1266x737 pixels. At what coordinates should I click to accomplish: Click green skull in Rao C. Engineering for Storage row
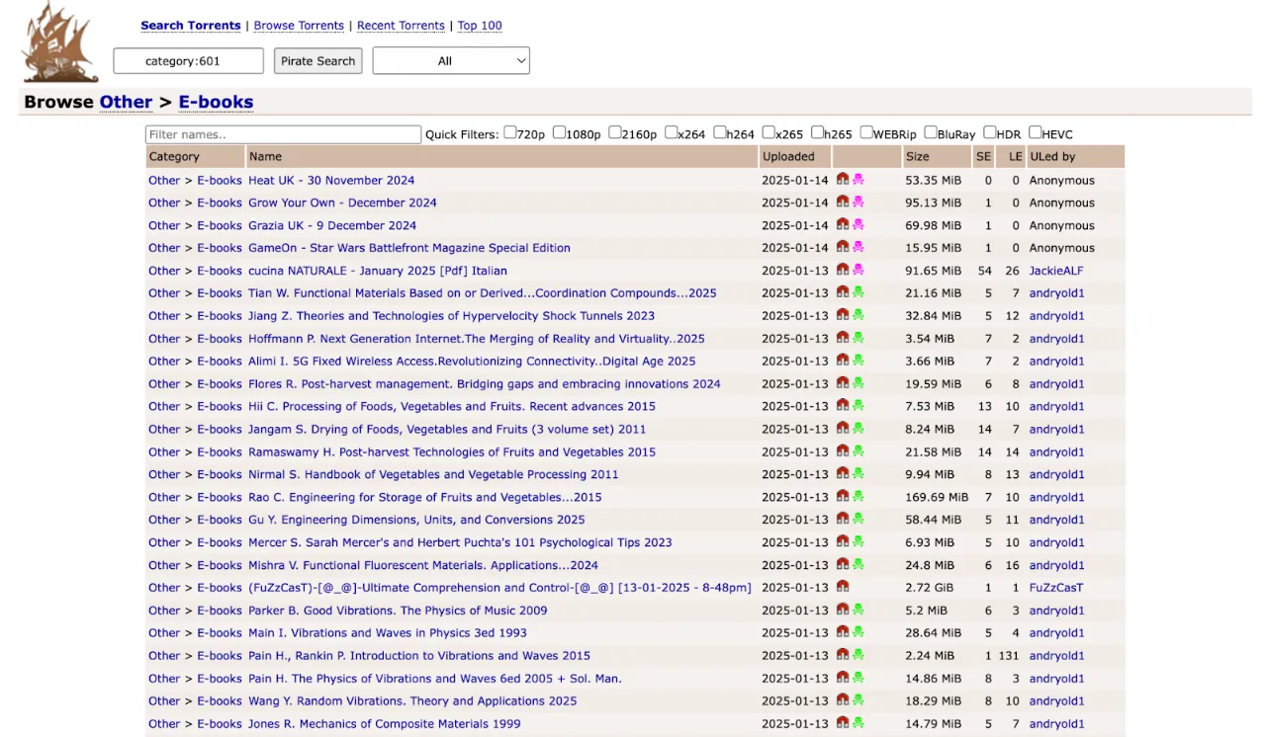[x=858, y=497]
